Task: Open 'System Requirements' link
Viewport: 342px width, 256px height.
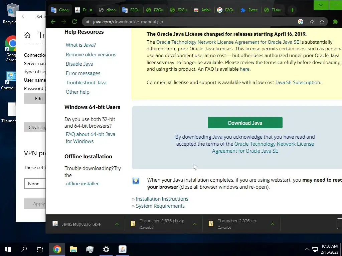Action: 160,206
